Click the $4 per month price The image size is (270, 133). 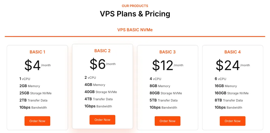tap(37, 66)
